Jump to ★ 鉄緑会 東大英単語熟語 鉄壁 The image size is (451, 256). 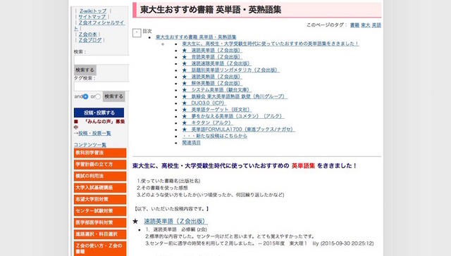pos(235,96)
